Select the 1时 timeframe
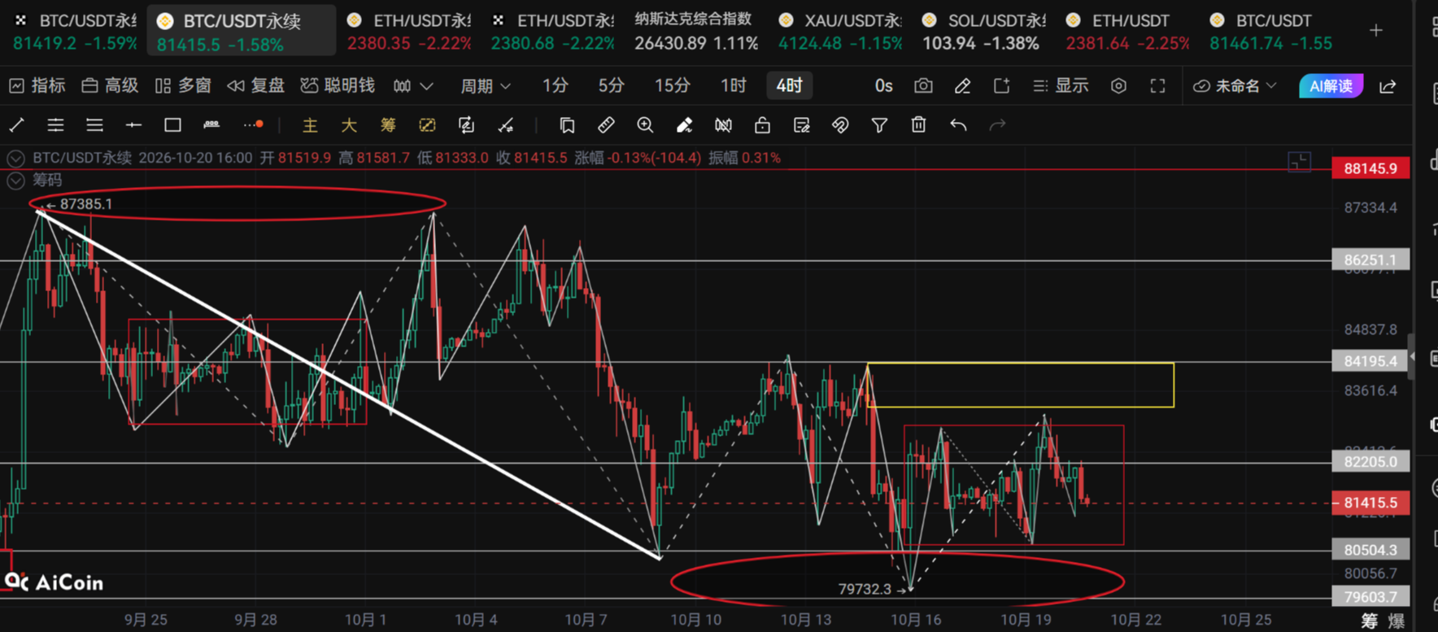The image size is (1438, 632). tap(734, 86)
